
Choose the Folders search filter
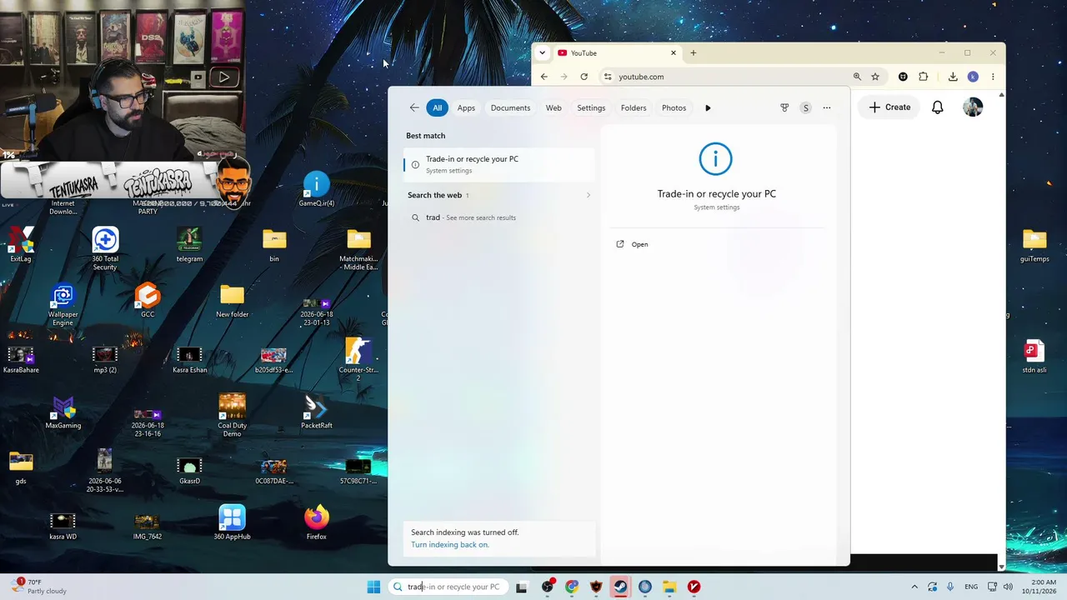634,107
